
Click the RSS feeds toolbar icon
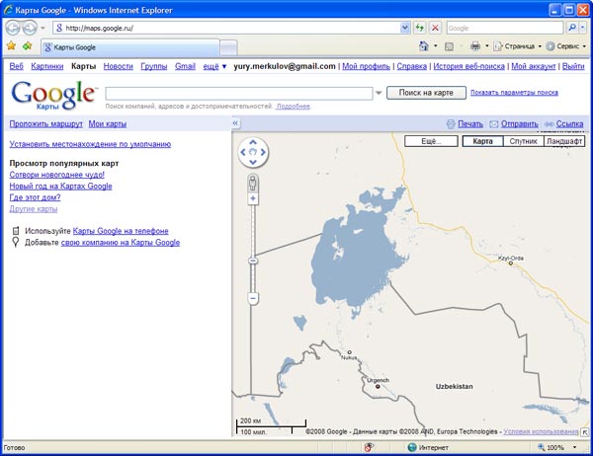pyautogui.click(x=449, y=46)
